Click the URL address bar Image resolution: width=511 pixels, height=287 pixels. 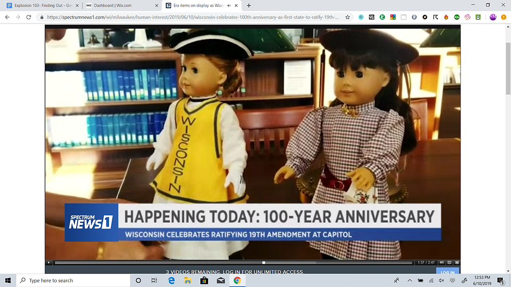pyautogui.click(x=193, y=17)
